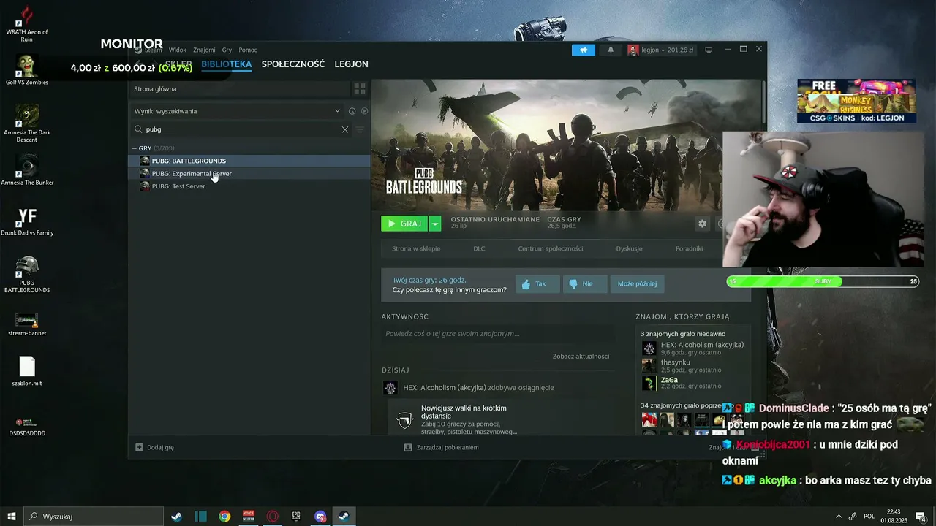Open stream-banner desktop file

pyautogui.click(x=27, y=324)
